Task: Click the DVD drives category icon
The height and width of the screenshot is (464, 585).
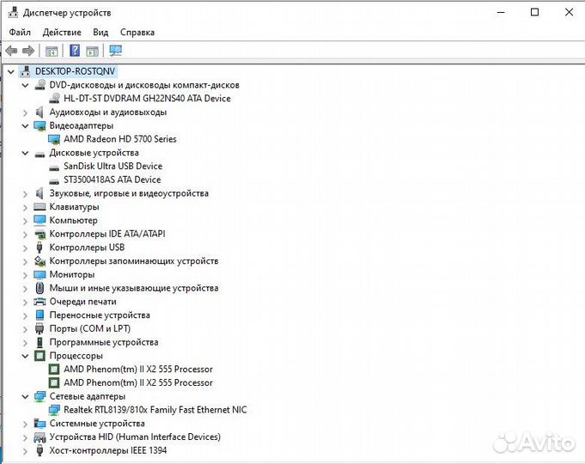Action: coord(40,85)
